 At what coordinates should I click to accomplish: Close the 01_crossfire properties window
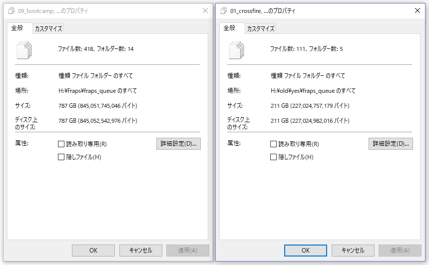pos(417,11)
